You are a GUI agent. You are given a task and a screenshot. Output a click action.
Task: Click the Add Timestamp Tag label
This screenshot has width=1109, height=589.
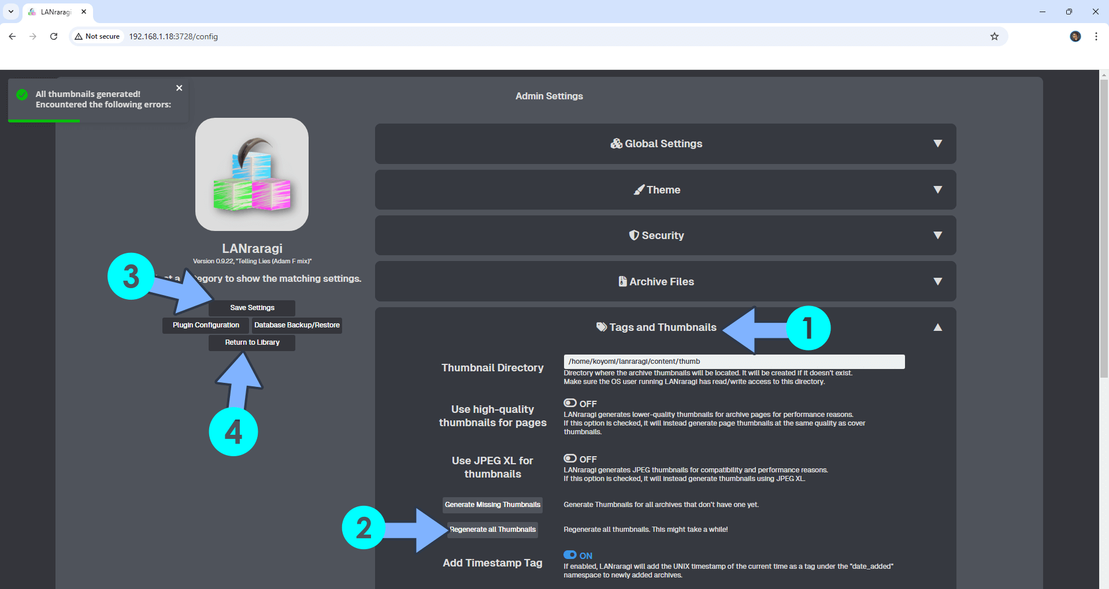point(492,563)
